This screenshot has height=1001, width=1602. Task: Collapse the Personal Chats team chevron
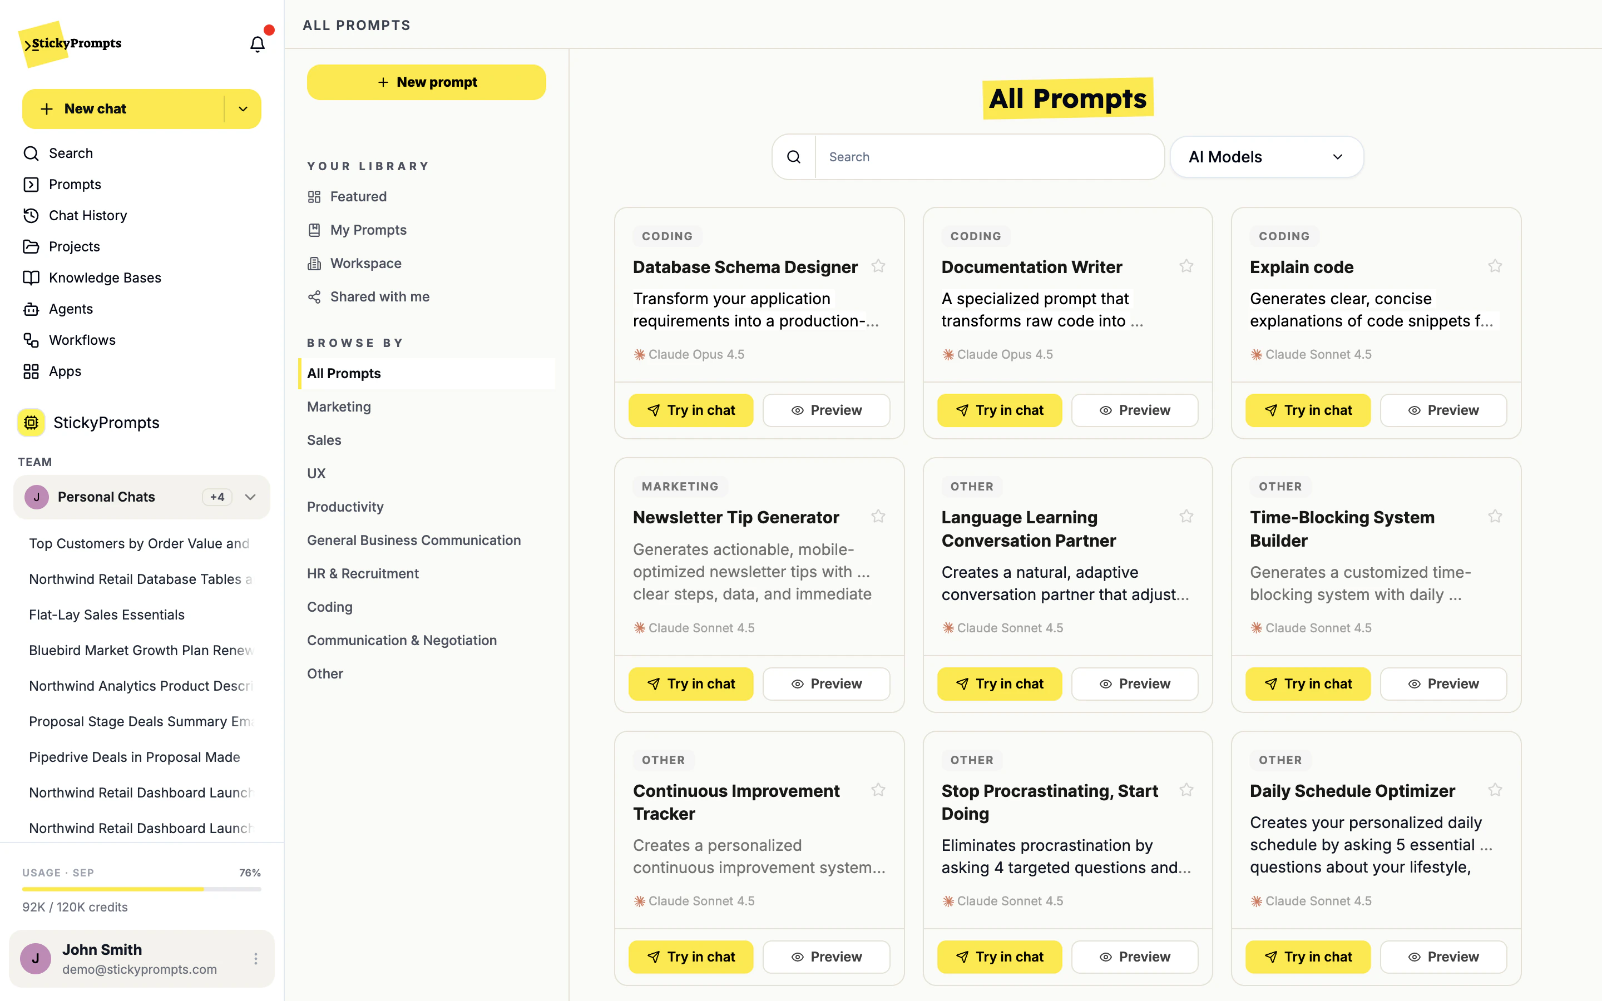pyautogui.click(x=250, y=497)
